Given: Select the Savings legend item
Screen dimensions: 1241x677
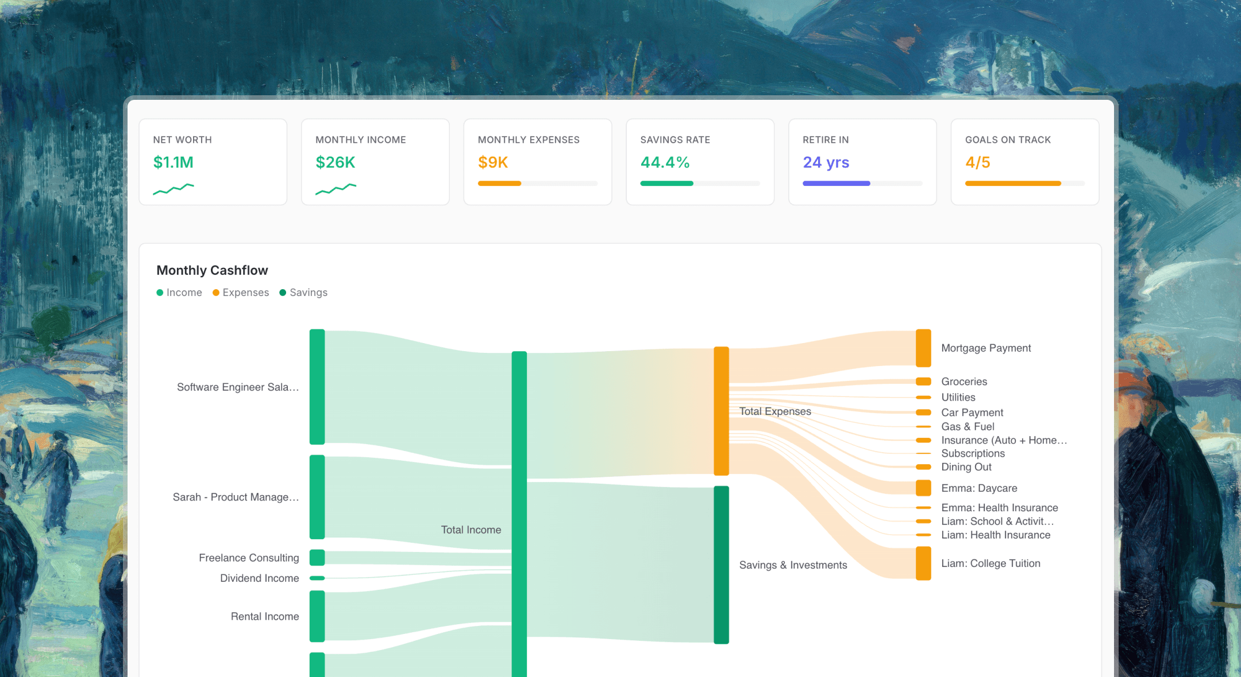Looking at the screenshot, I should click(x=303, y=293).
